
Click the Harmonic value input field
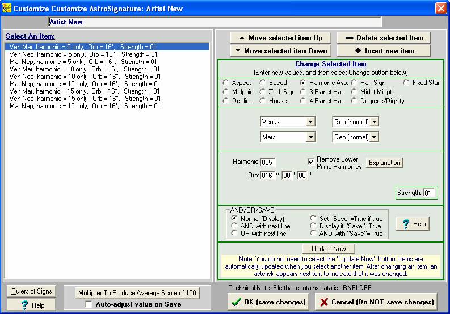coord(267,163)
